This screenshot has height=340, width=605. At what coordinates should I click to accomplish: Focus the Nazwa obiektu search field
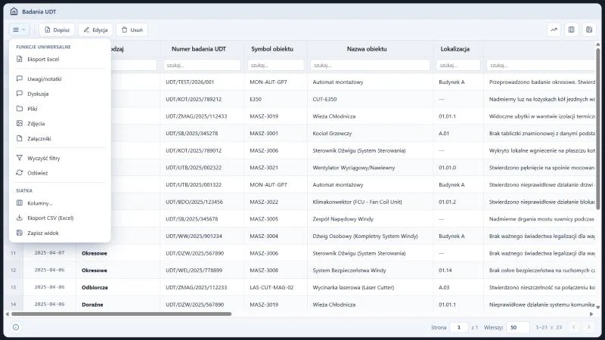click(370, 65)
